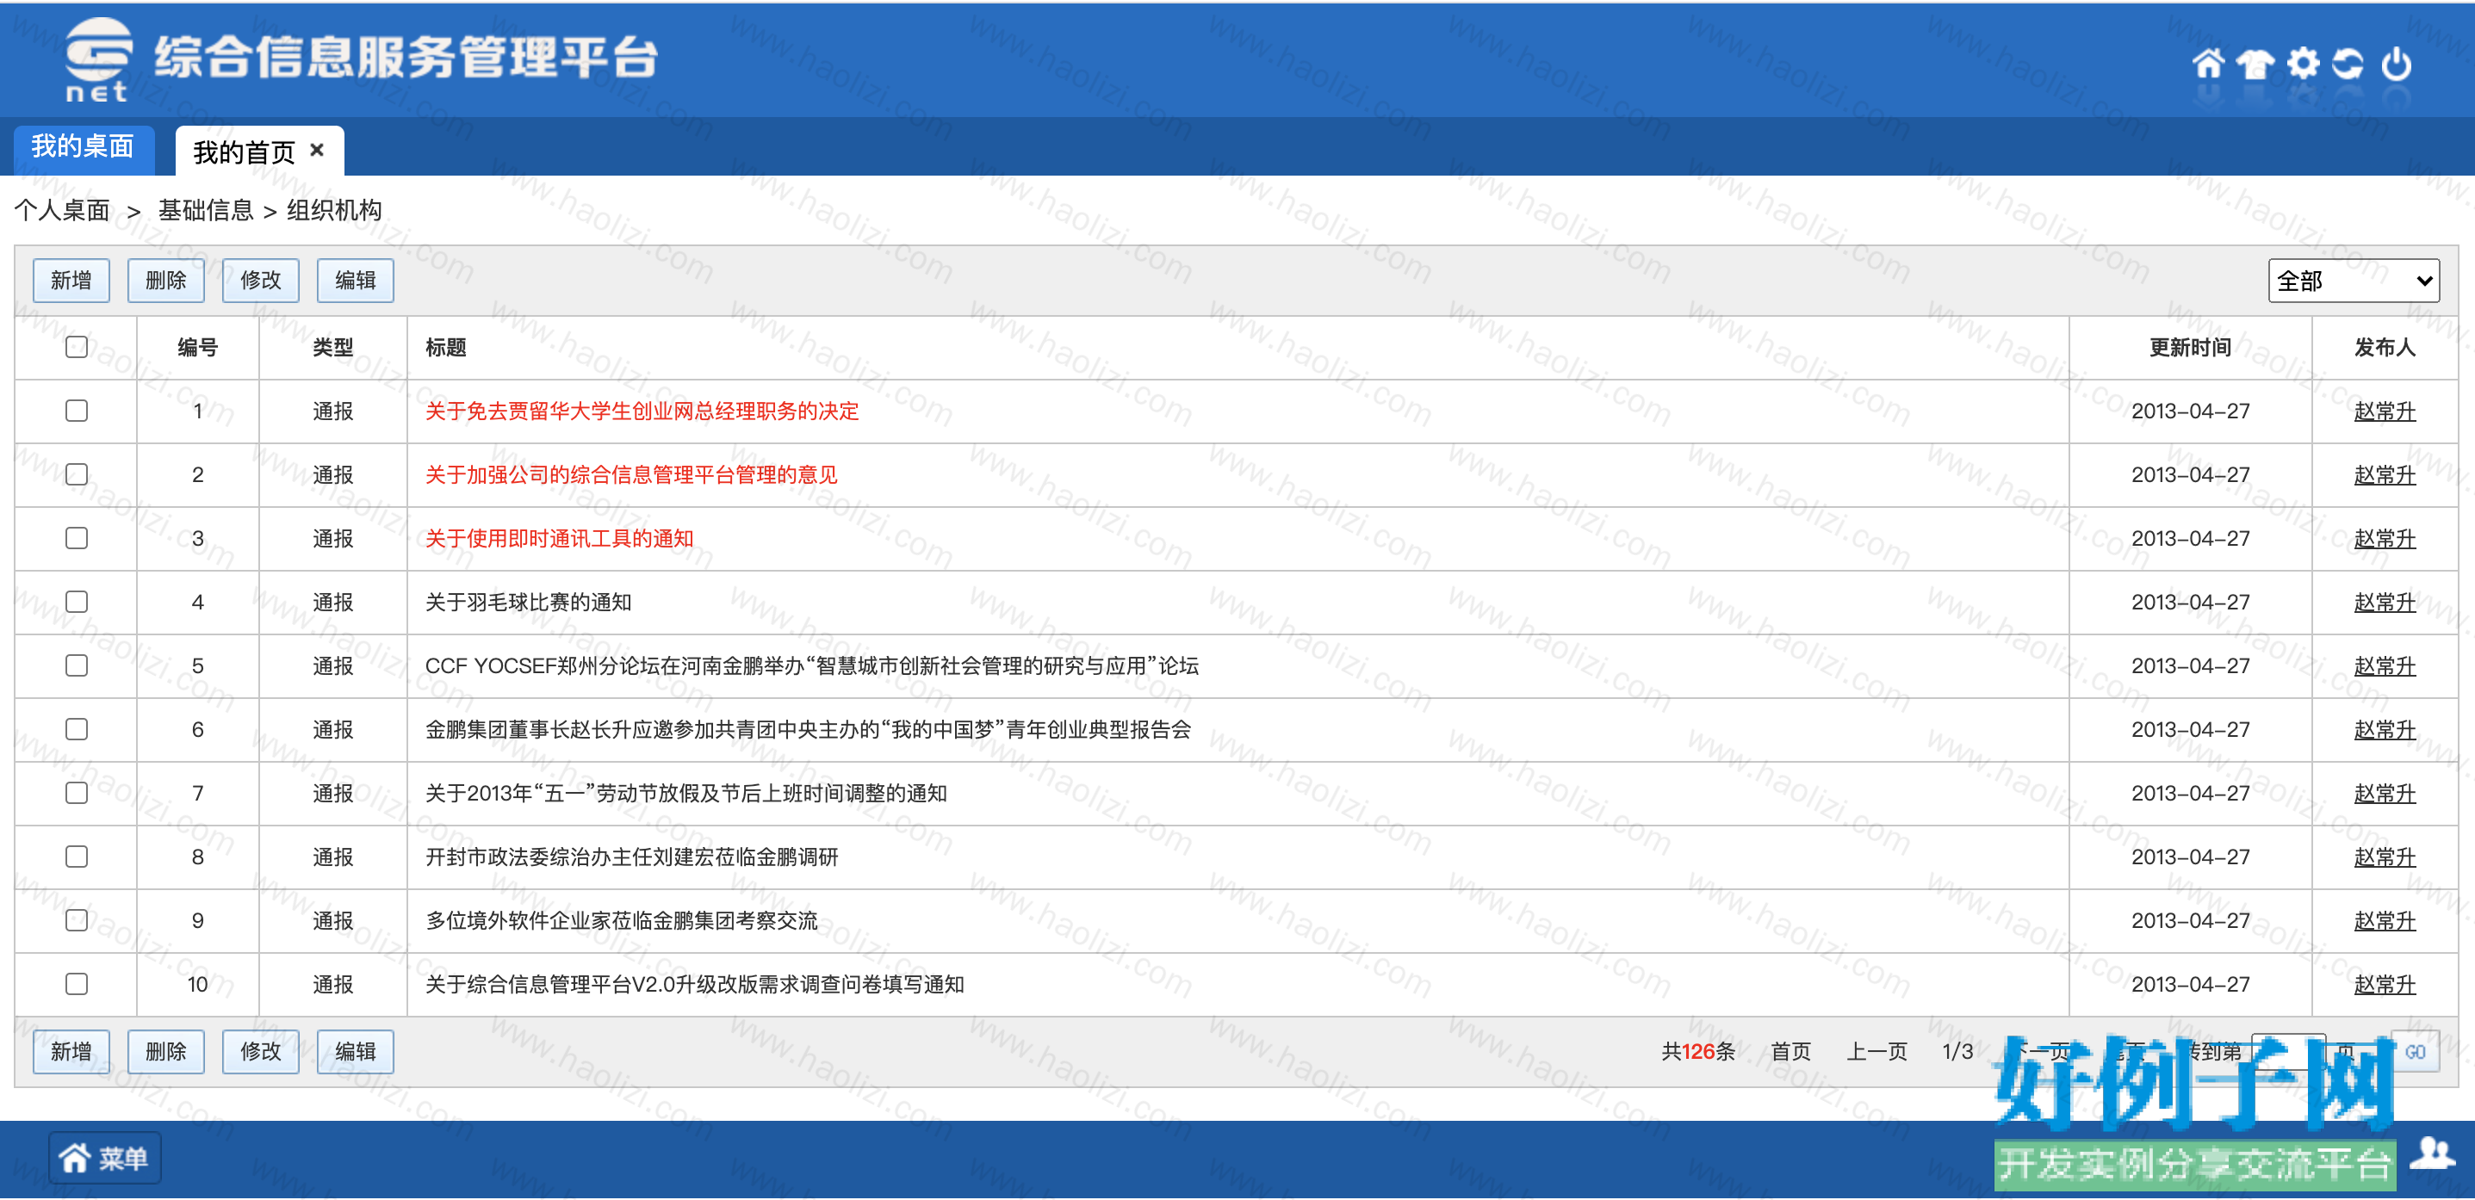
Task: Check the box for row 3
Action: pyautogui.click(x=77, y=538)
